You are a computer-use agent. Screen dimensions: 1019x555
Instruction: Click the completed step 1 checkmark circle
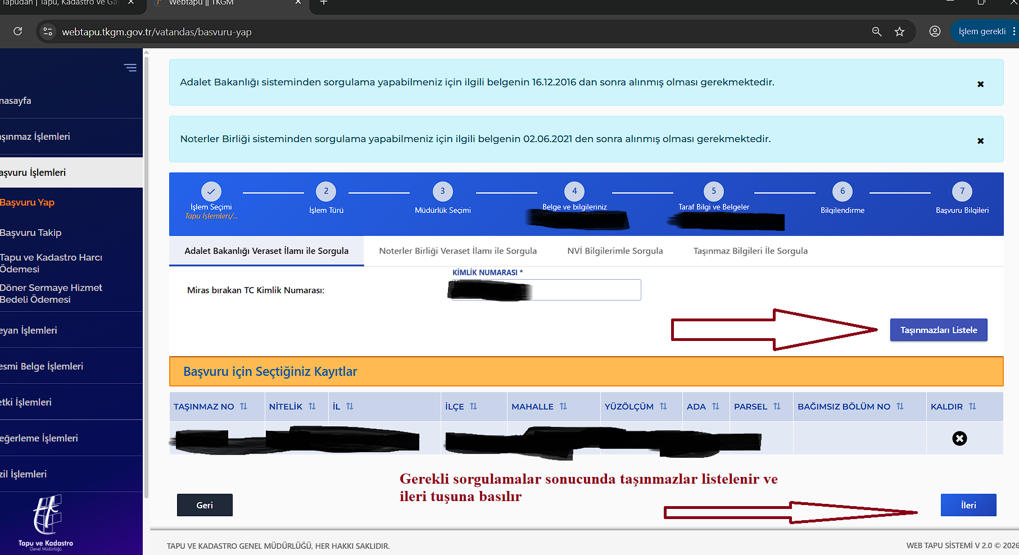(211, 191)
